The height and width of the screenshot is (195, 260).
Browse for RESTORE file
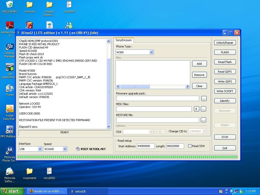[203, 120]
